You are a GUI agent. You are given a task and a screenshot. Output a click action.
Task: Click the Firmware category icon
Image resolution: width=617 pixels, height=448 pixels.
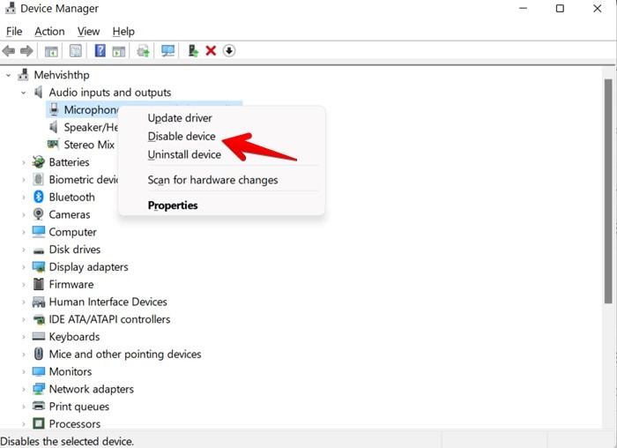tap(39, 284)
